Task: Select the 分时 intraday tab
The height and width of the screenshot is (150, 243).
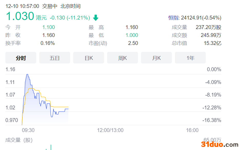Action: [x=21, y=58]
